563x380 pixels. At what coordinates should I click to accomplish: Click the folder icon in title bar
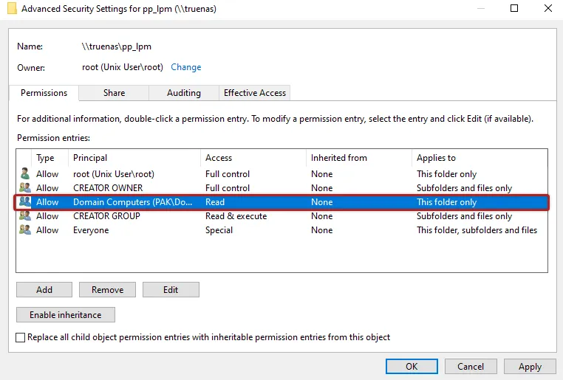(x=12, y=9)
